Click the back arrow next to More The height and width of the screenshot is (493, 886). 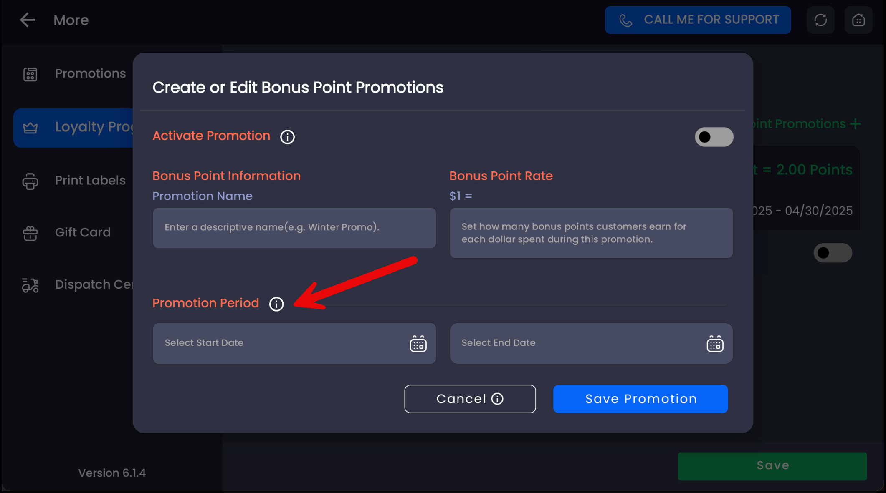click(x=28, y=20)
